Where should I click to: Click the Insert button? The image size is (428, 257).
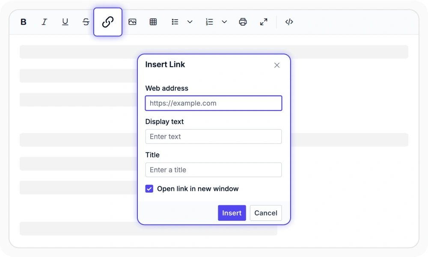(232, 213)
